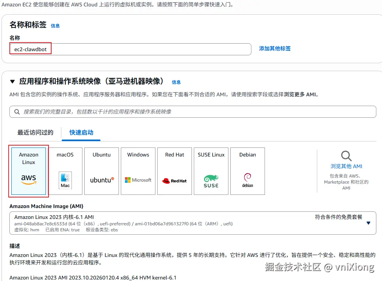Click the AMI version line 2023.10.20260120.4
The height and width of the screenshot is (281, 382).
pos(93,278)
